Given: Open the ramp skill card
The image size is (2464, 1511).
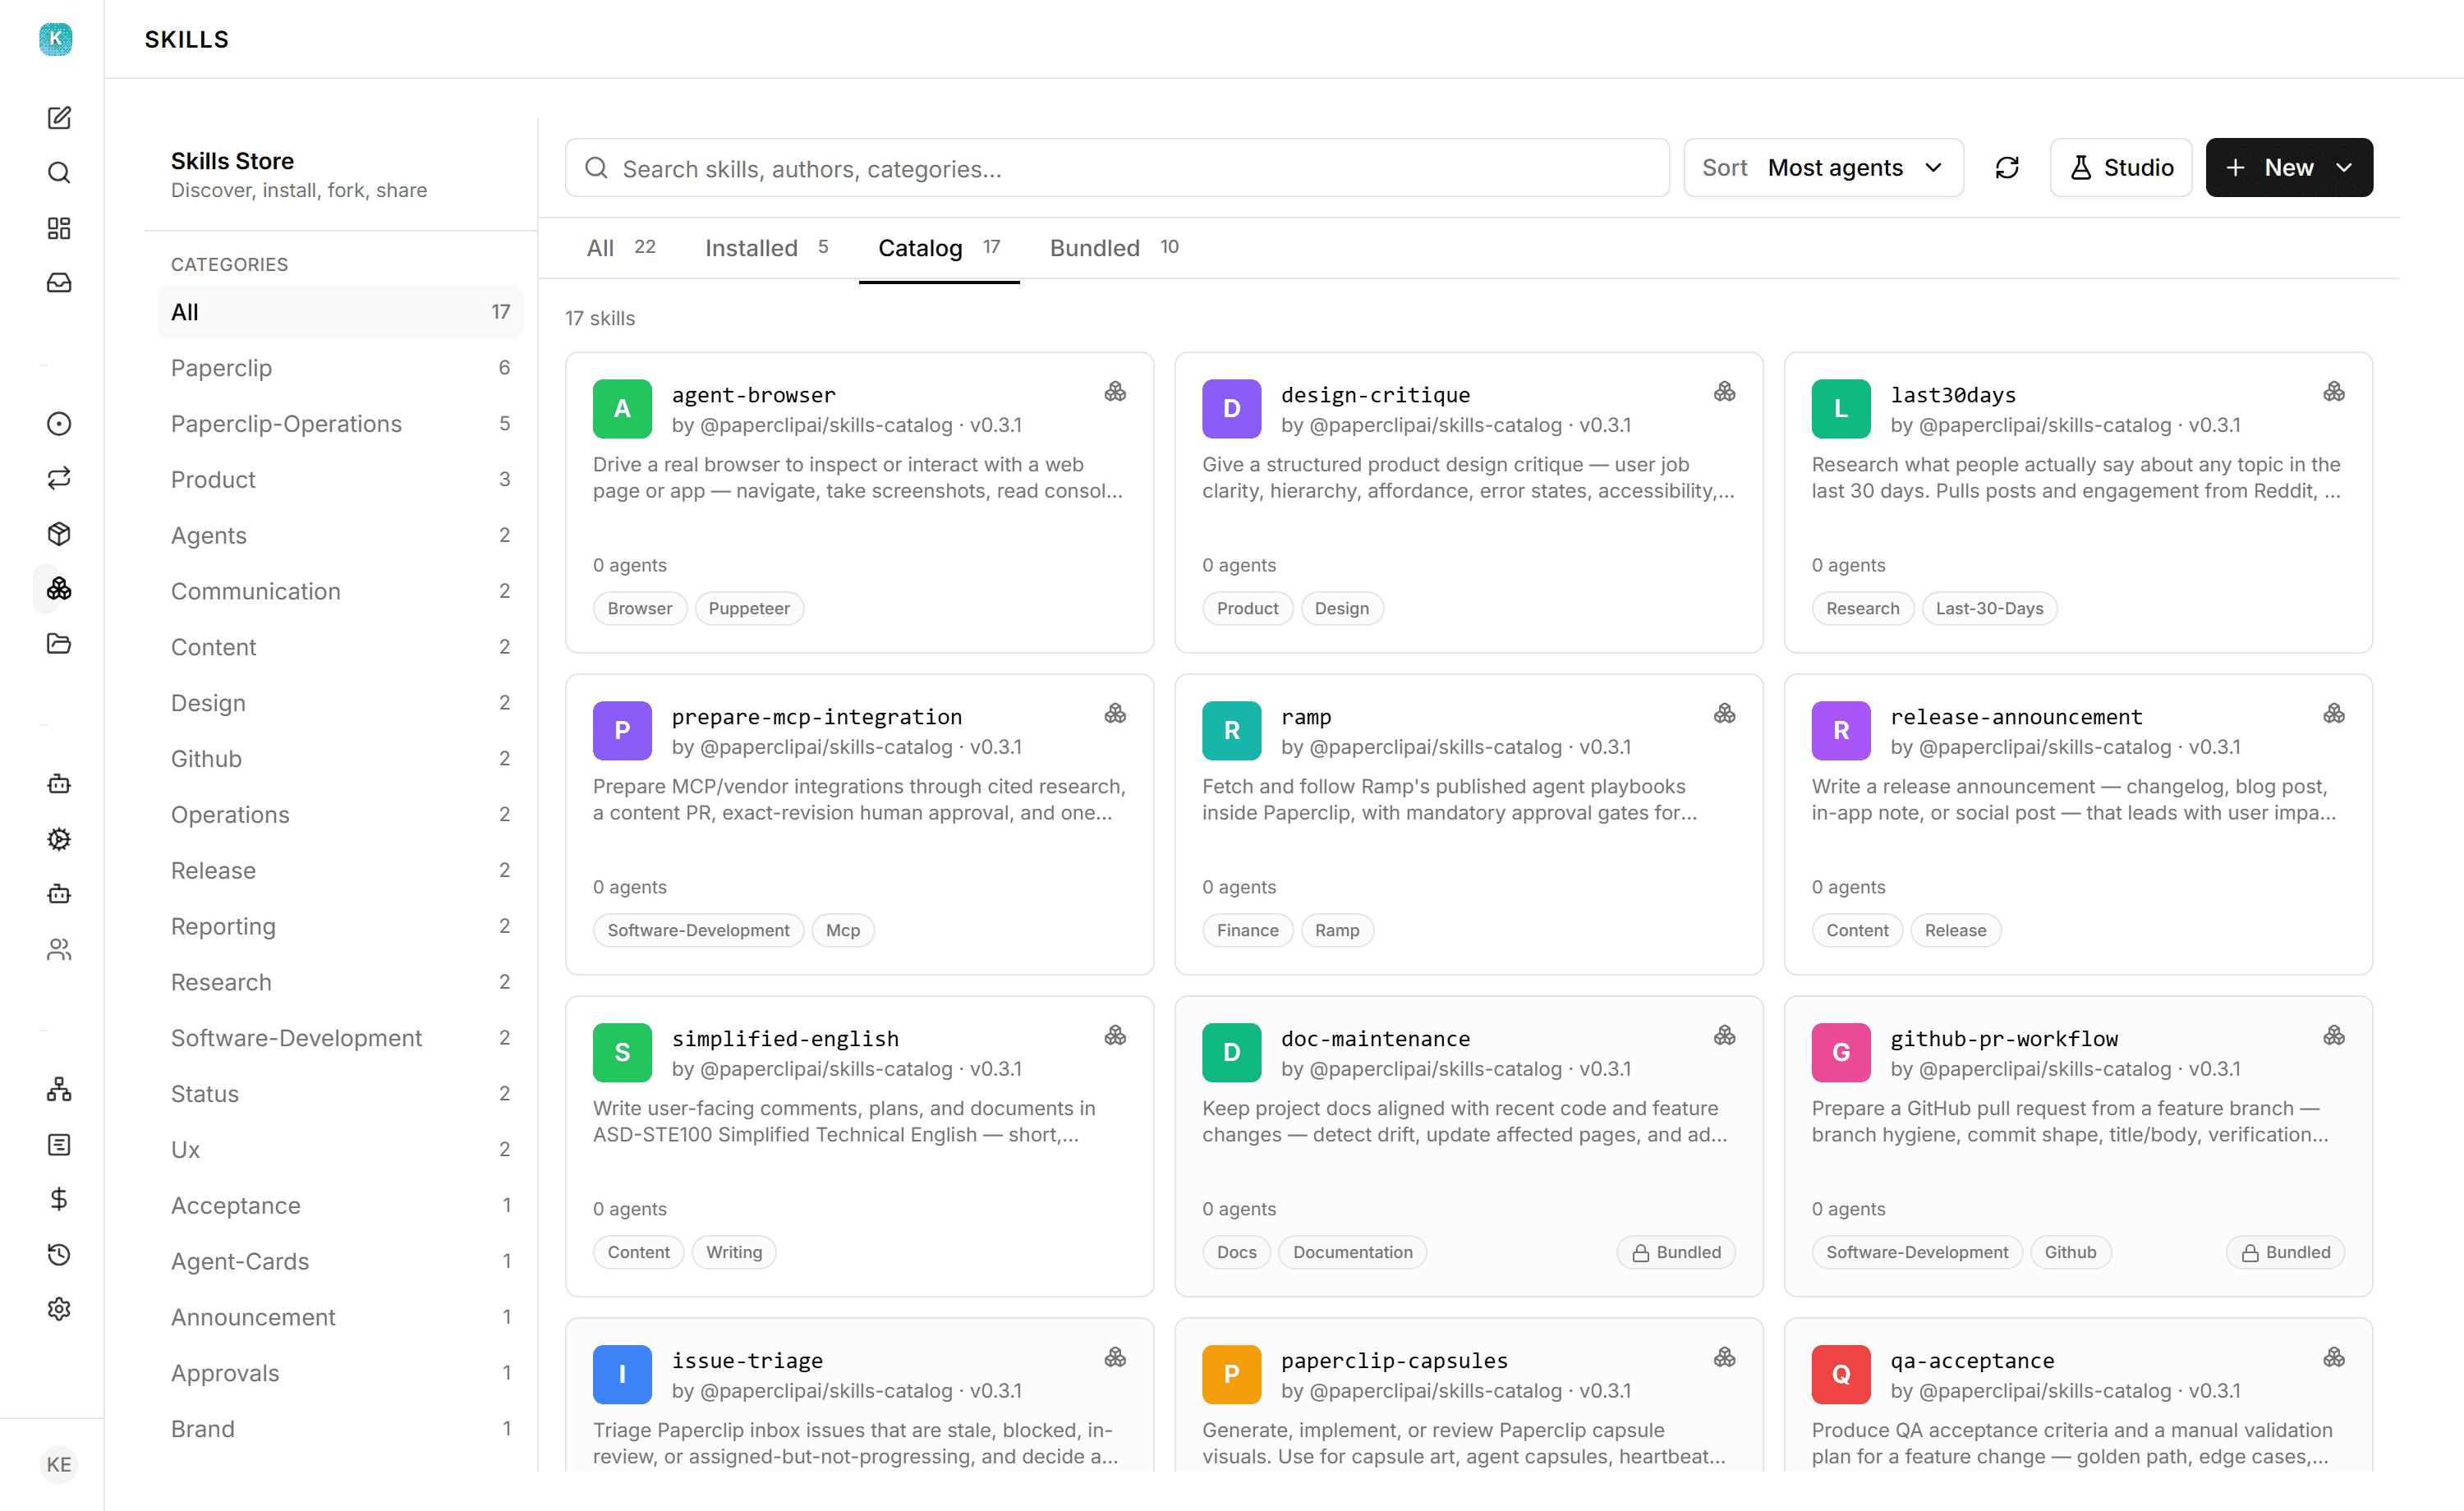Looking at the screenshot, I should (x=1468, y=824).
